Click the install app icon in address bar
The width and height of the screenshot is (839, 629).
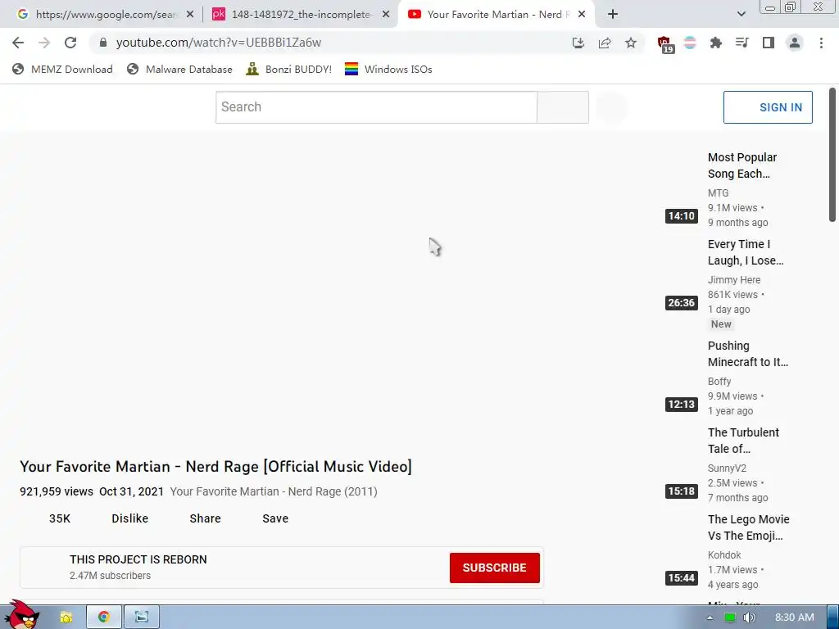578,43
